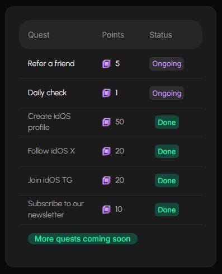The width and height of the screenshot is (222, 274).
Task: Click the points icon in Daily check row
Action: tap(106, 93)
